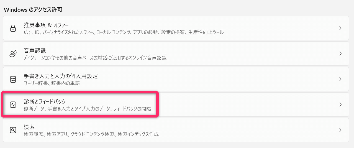The image size is (354, 148).
Task: Expand the 検索 row chevron
Action: tap(340, 130)
